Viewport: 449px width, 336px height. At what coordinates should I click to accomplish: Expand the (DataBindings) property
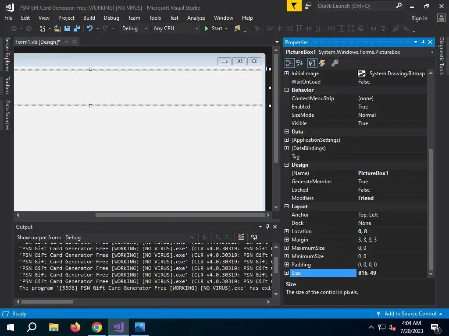click(x=287, y=148)
